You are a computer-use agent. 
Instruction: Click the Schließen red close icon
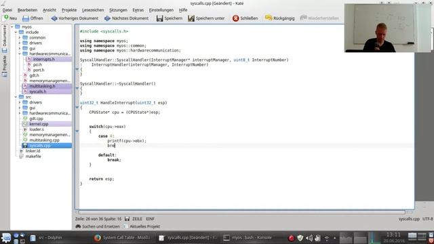coord(235,18)
